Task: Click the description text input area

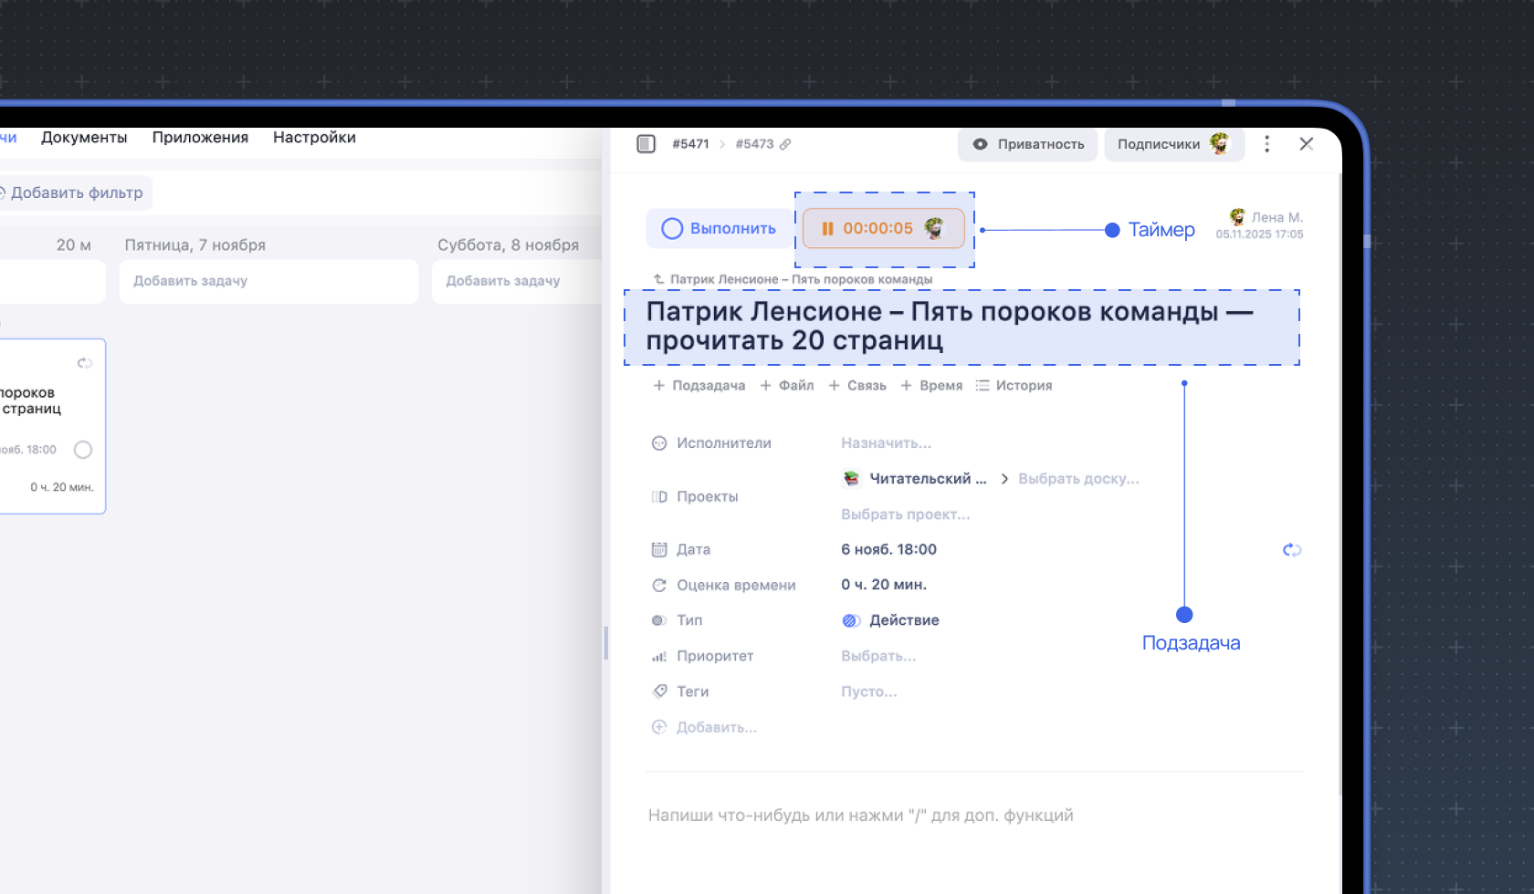Action: click(x=860, y=816)
